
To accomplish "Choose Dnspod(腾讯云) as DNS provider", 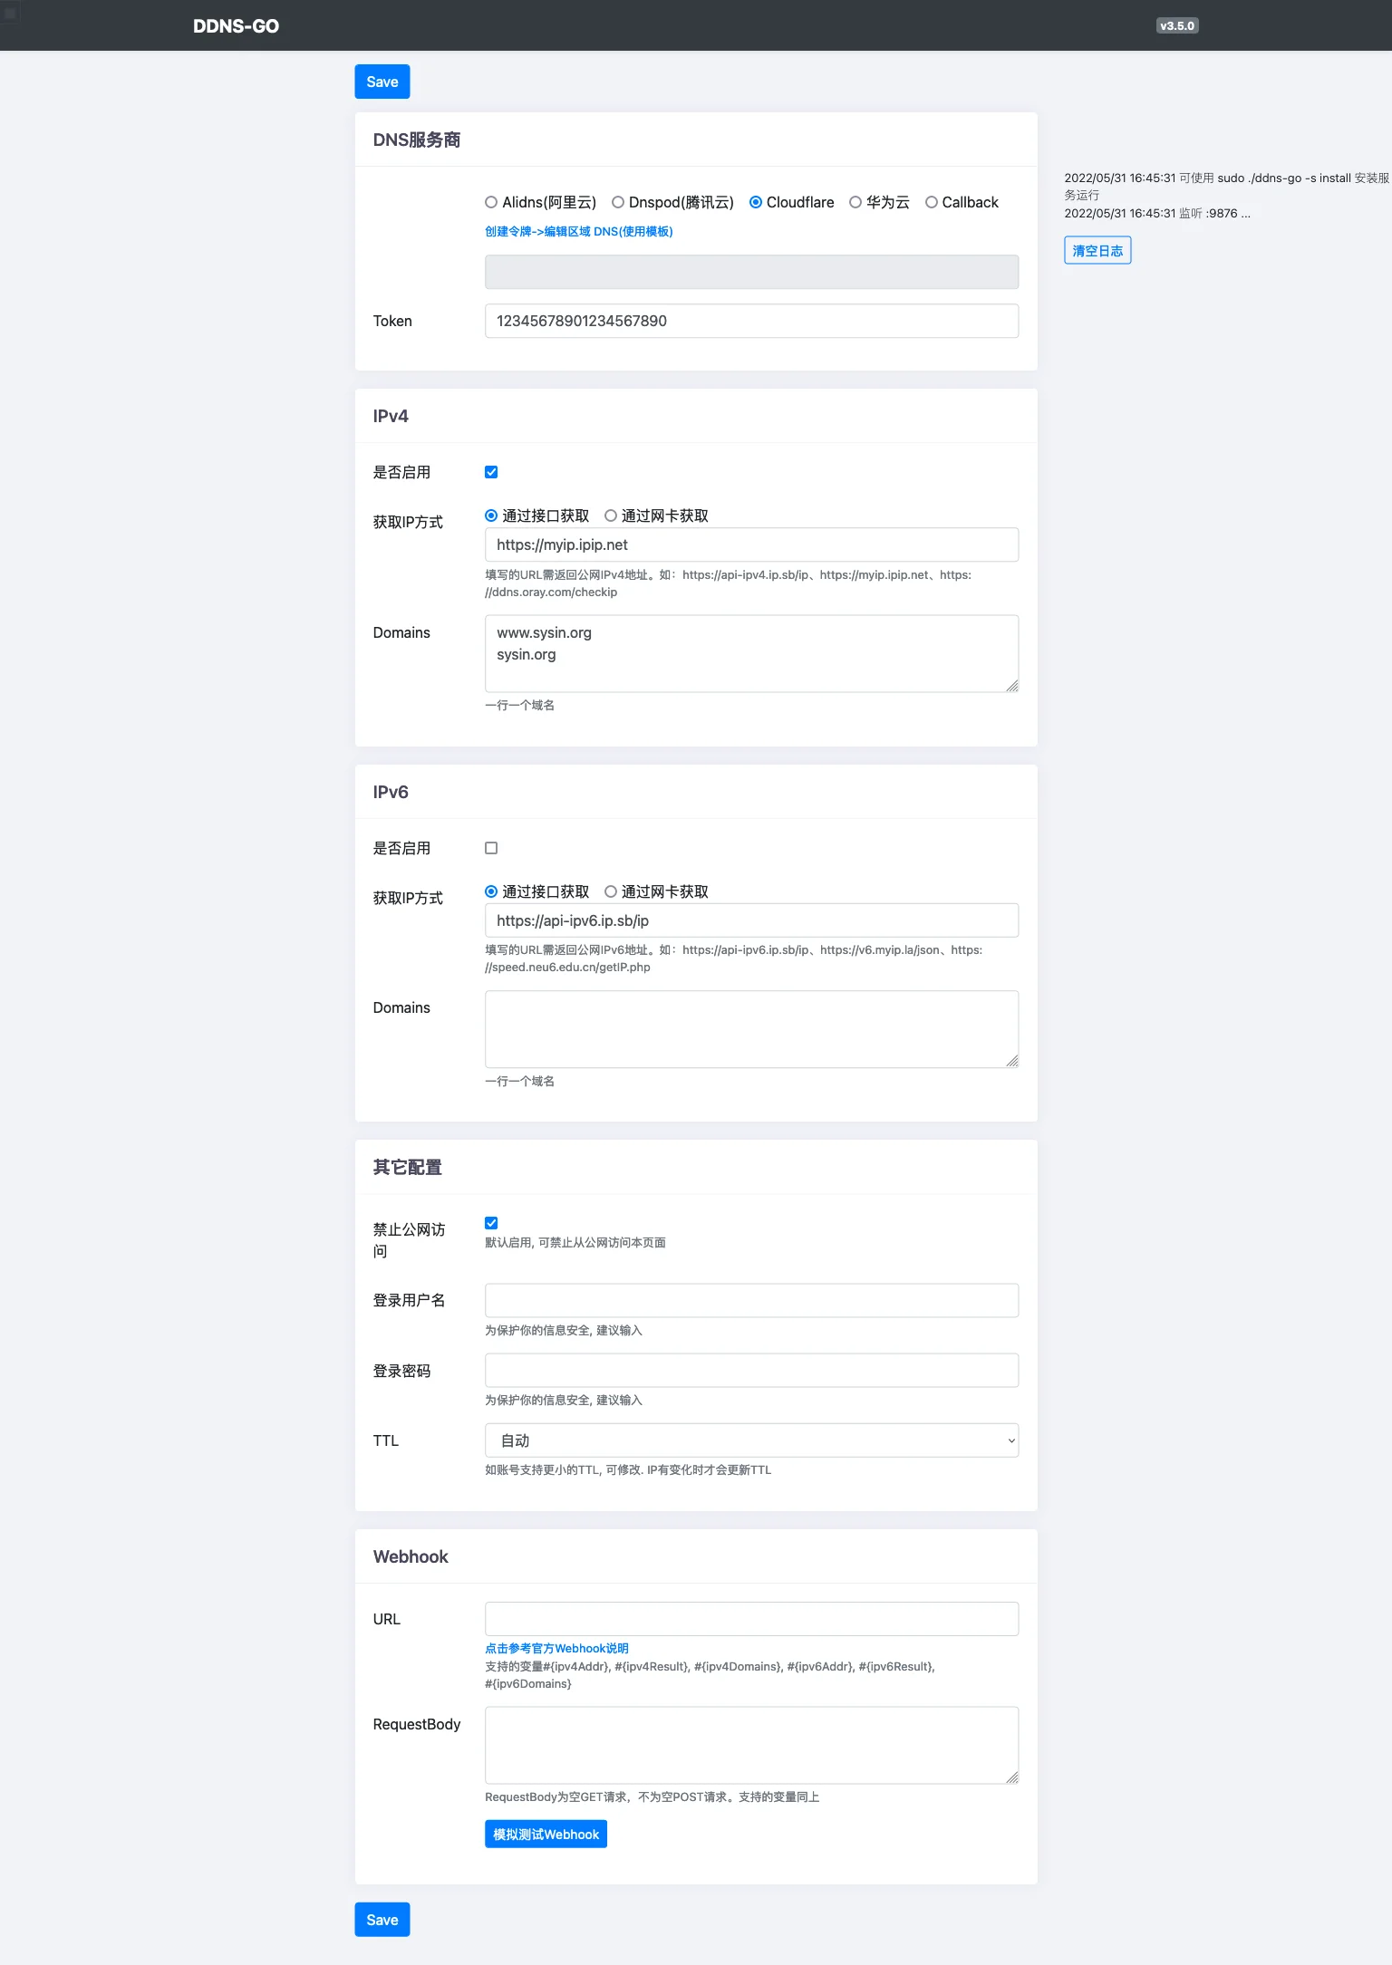I will tap(618, 202).
